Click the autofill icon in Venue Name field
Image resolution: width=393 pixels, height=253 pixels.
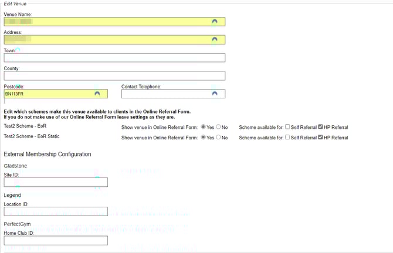click(215, 22)
